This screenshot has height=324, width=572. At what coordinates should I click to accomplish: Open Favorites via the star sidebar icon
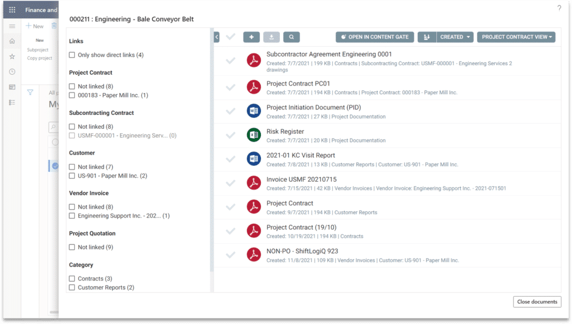click(11, 55)
